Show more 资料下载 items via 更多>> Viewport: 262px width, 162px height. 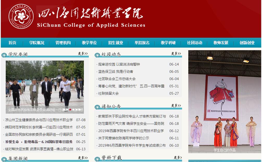point(176,158)
